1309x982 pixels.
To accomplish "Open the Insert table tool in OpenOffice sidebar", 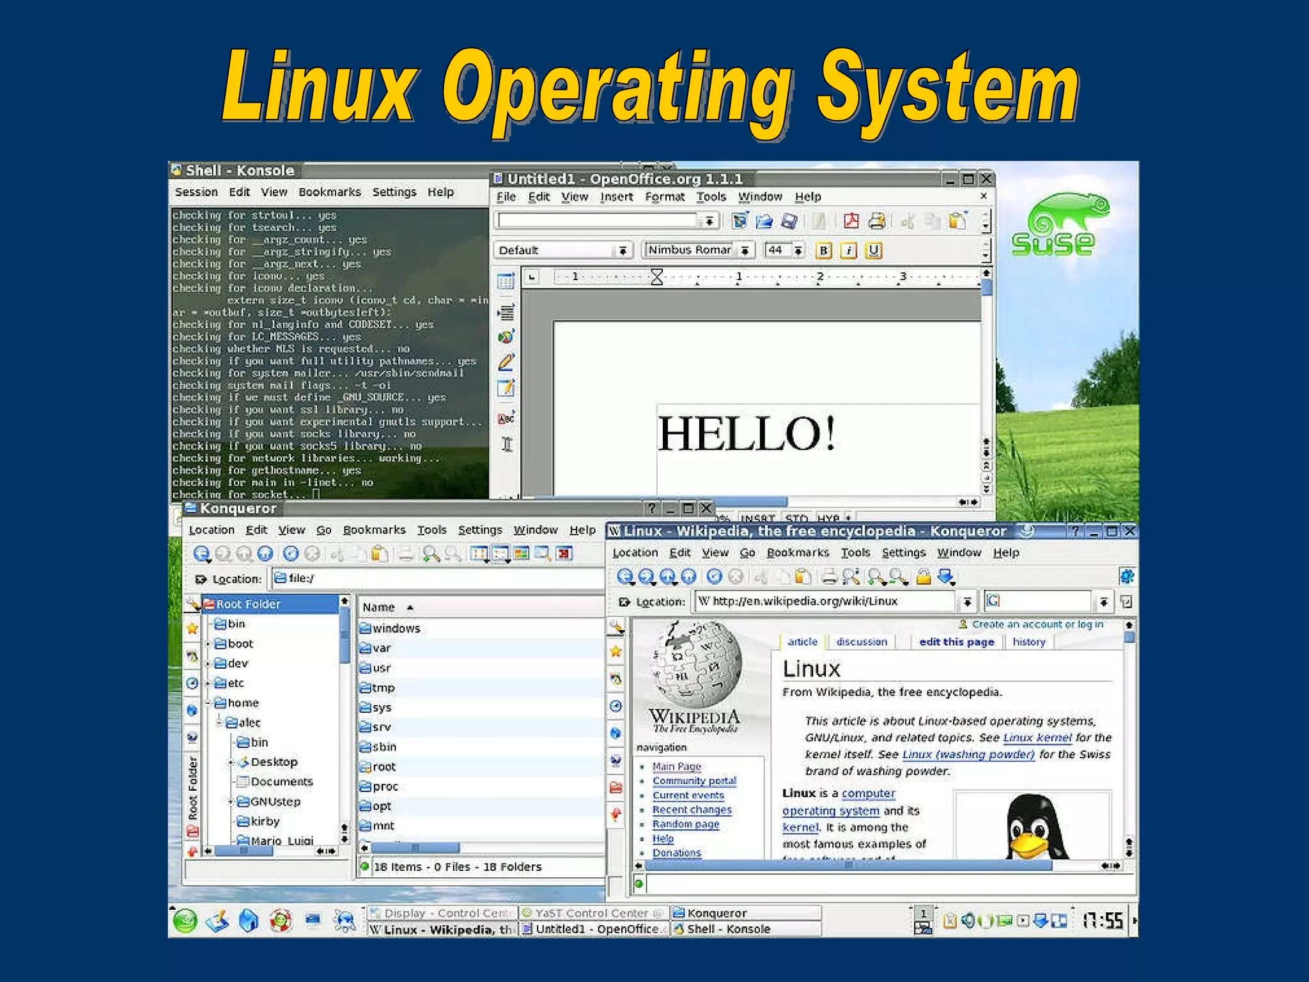I will (506, 281).
